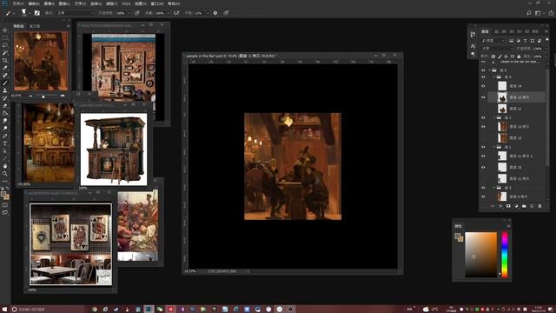Select the Gradient tool
This screenshot has width=556, height=313.
(x=5, y=113)
